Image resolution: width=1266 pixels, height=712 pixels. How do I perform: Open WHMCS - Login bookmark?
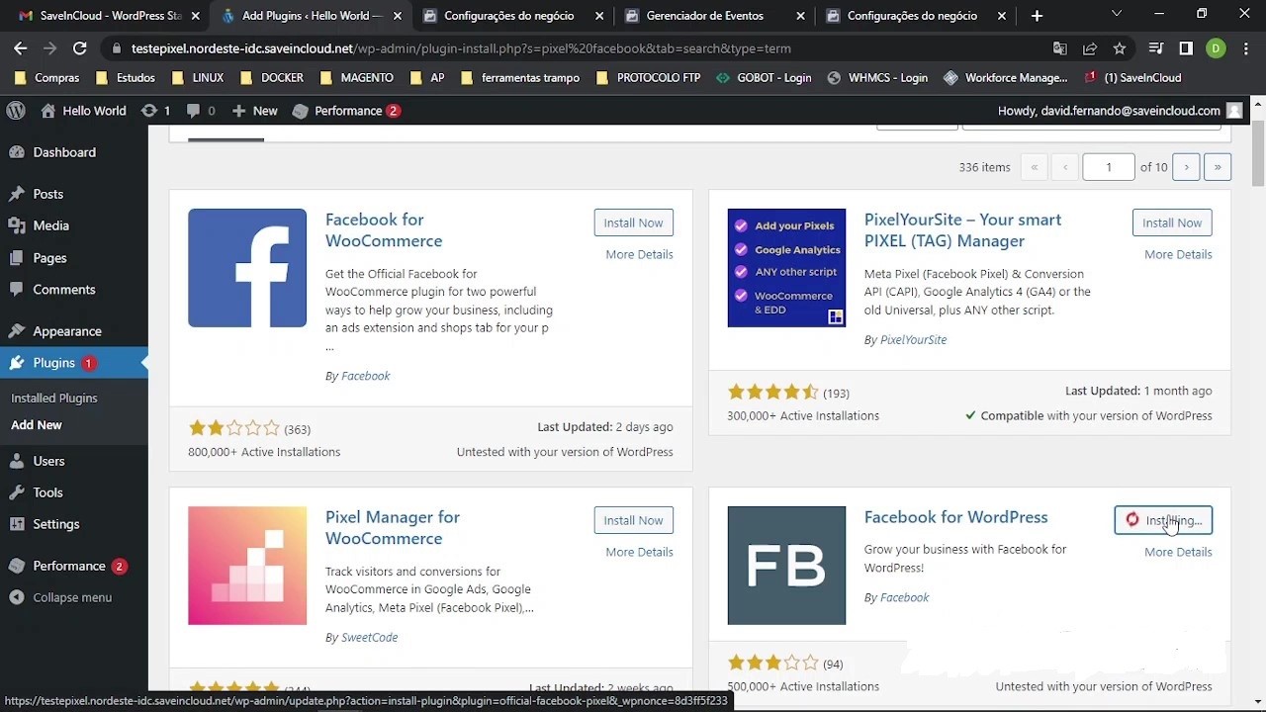[877, 77]
